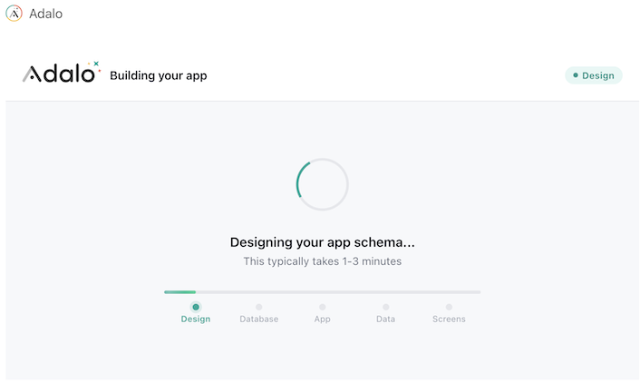Select the App step label

point(323,319)
